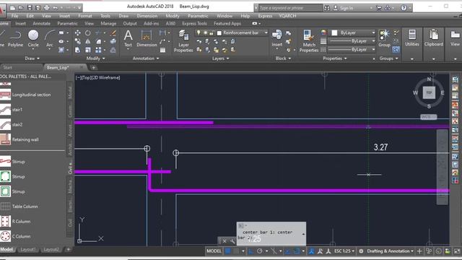Toggle polar tracking in status bar
This screenshot has width=462, height=260.
pos(260,251)
